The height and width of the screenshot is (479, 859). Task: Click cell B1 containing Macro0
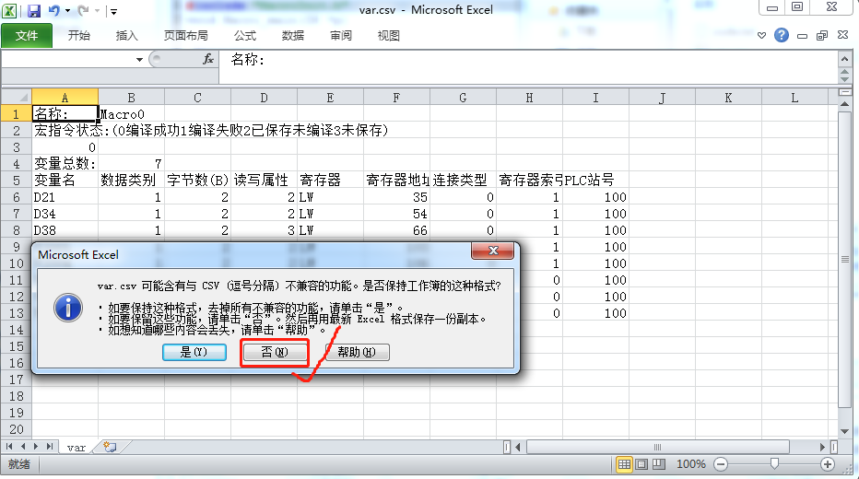click(131, 114)
